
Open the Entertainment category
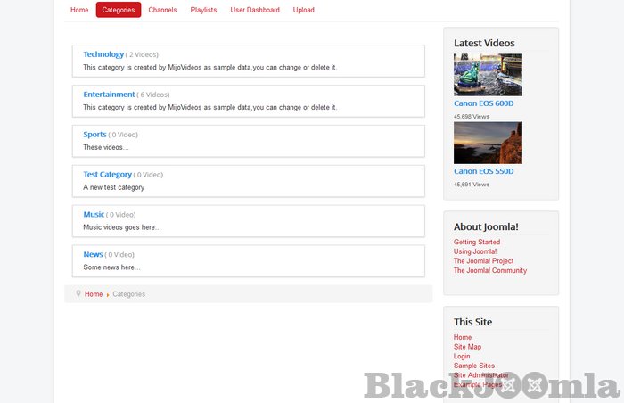pos(109,95)
